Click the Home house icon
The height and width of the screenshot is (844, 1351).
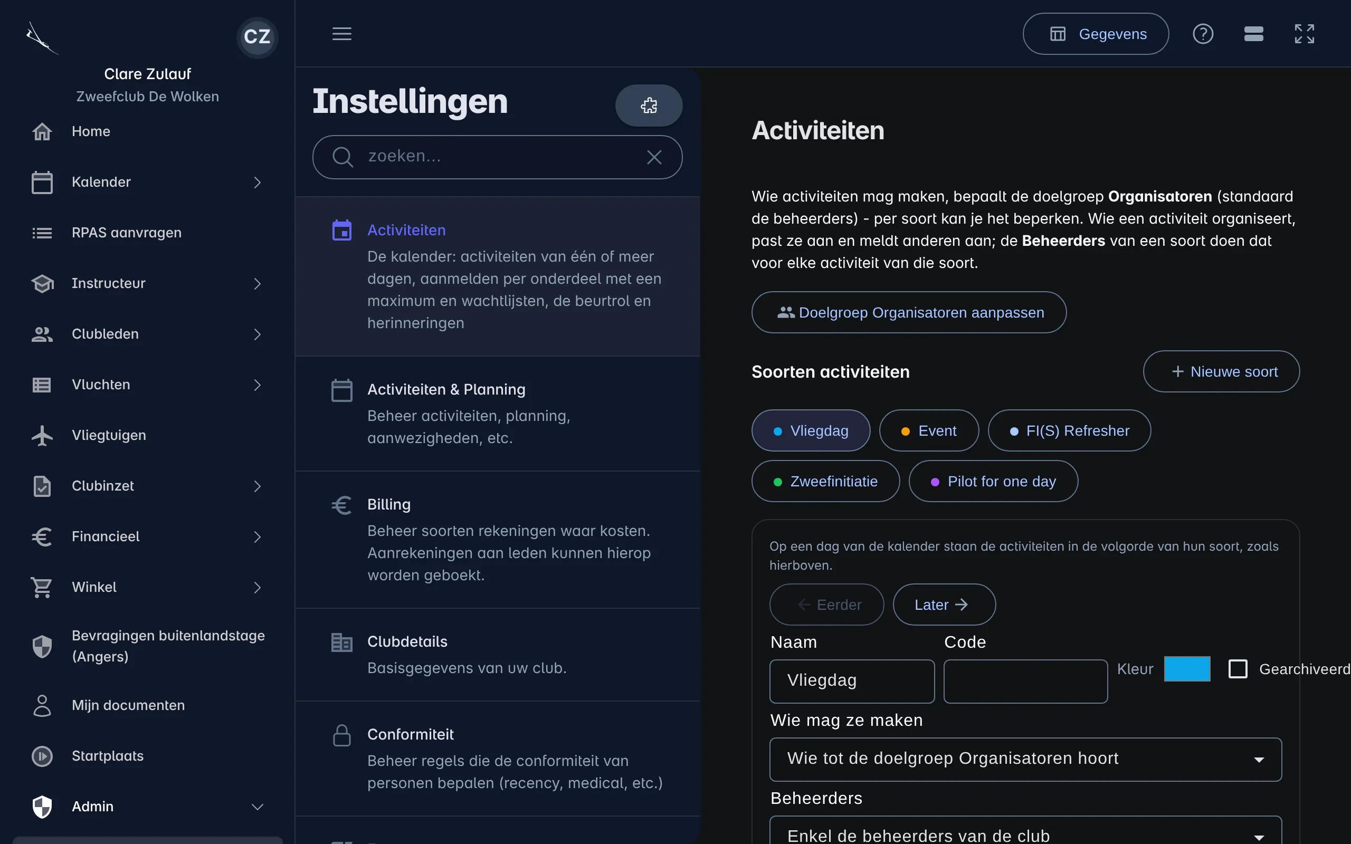pos(42,132)
